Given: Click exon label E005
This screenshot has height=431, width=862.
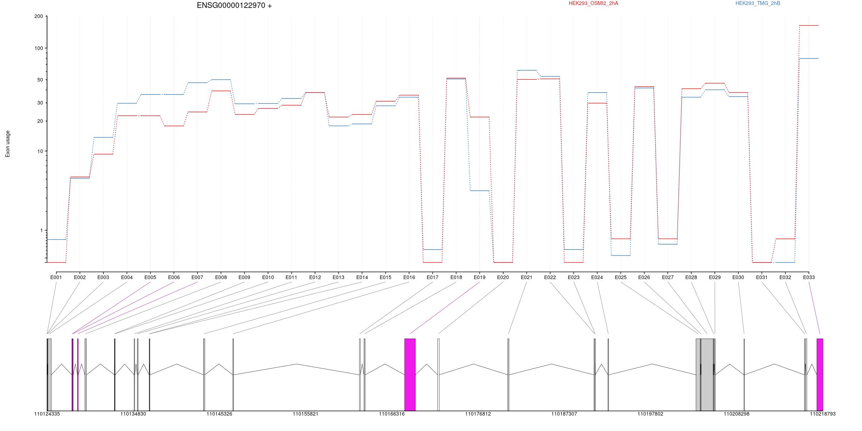Looking at the screenshot, I should (150, 277).
